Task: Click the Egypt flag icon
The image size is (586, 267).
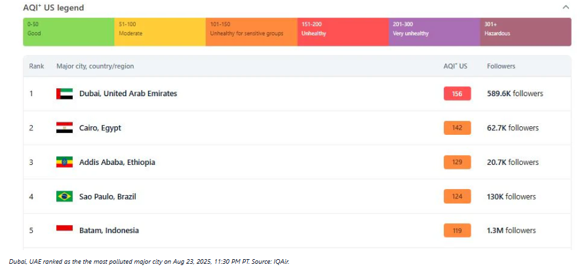Action: [x=64, y=128]
